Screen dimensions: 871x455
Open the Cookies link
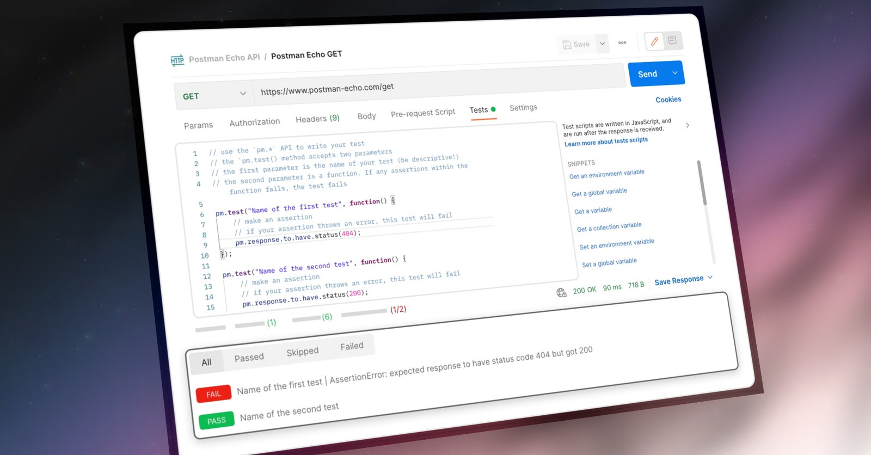pos(668,100)
